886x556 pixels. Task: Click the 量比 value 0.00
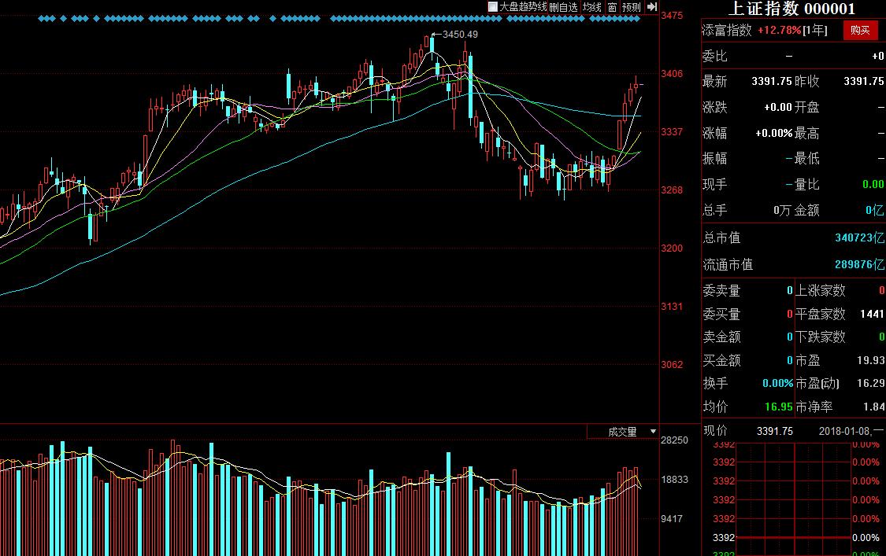(873, 185)
